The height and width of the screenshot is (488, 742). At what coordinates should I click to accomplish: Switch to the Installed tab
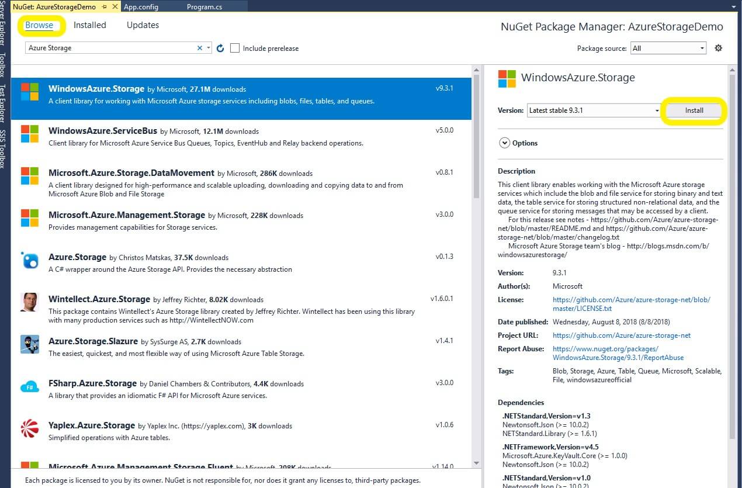tap(90, 25)
